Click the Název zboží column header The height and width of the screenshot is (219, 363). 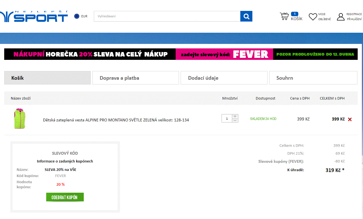click(x=21, y=98)
